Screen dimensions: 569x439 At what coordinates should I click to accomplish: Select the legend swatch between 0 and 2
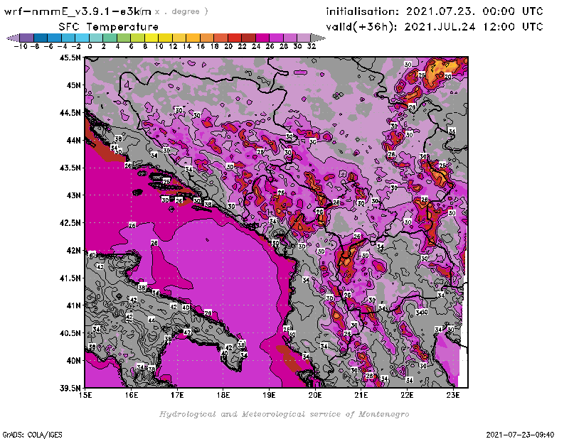(x=96, y=37)
